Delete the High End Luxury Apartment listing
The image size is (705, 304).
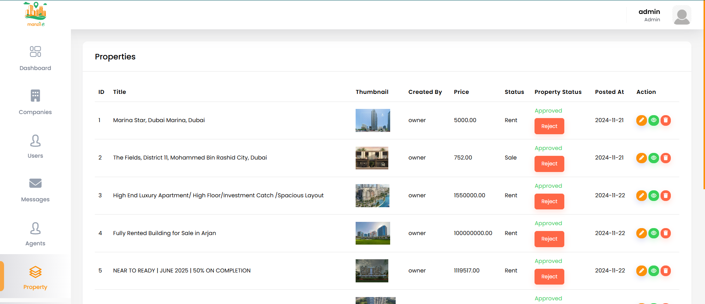point(666,195)
